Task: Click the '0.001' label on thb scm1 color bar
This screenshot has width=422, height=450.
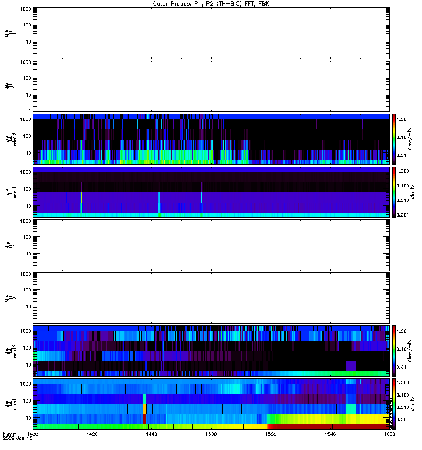Action: (x=403, y=215)
